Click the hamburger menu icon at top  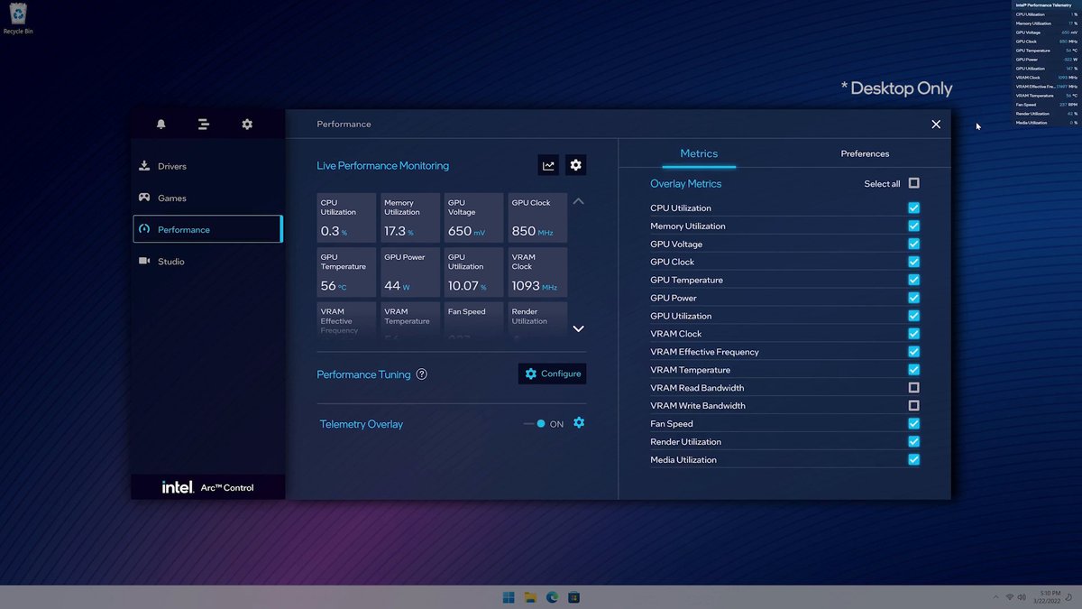point(204,124)
